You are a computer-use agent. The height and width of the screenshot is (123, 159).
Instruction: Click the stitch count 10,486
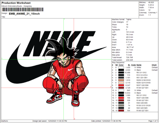[x=127, y=73]
